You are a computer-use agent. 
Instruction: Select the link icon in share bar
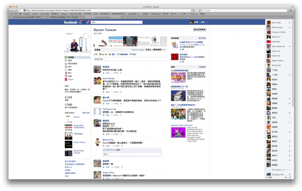coord(118,54)
